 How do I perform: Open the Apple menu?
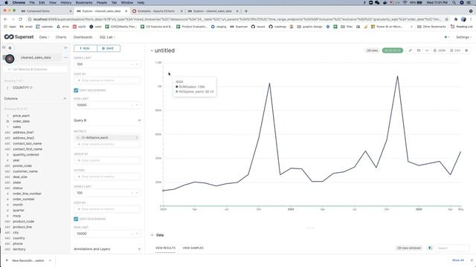[x=6, y=2]
